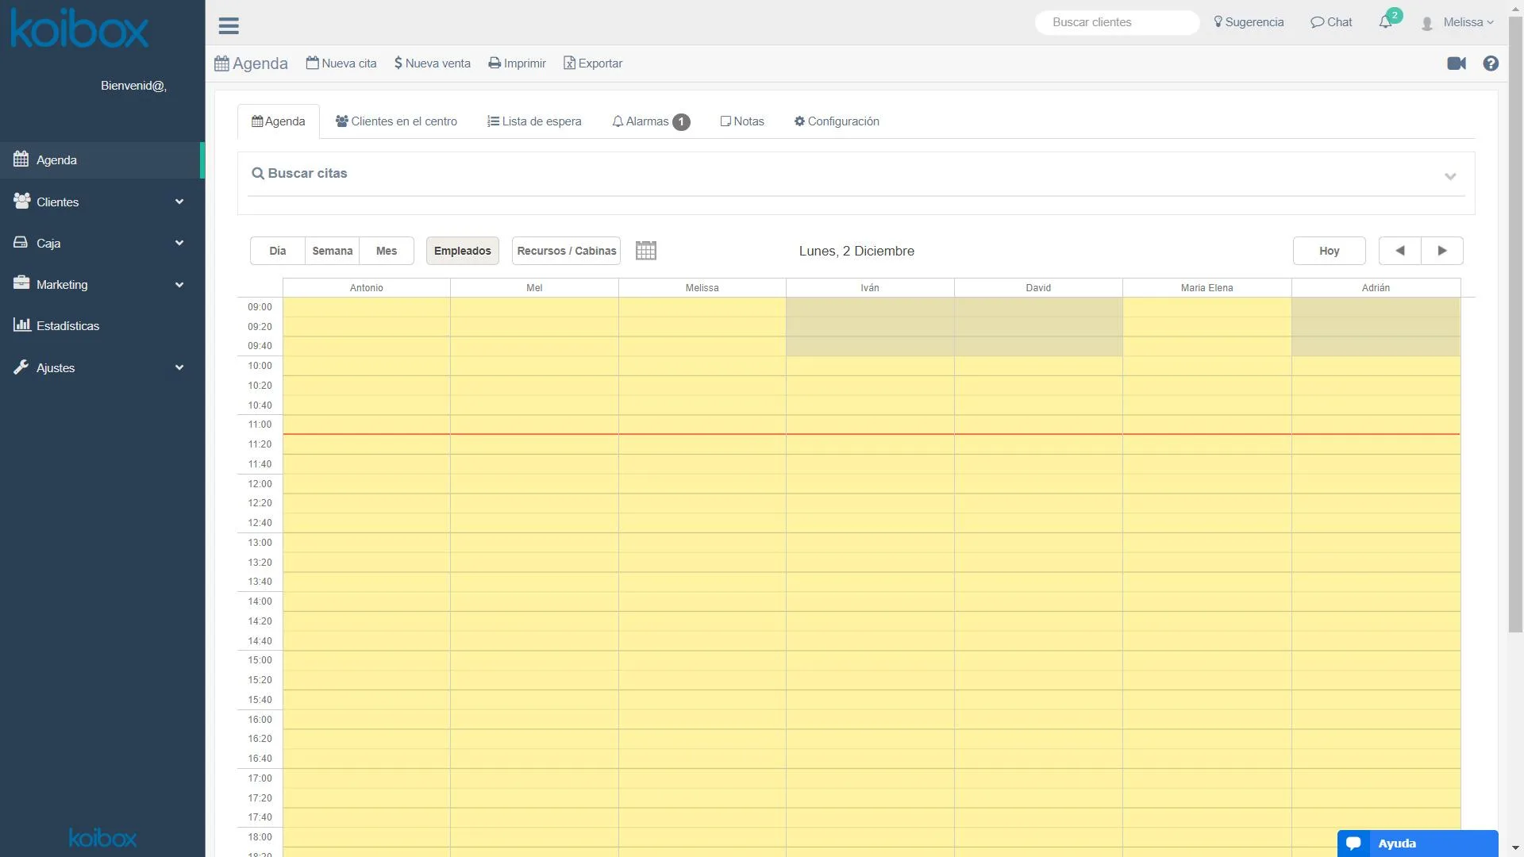Click Exportar to export the agenda
Viewport: 1524px width, 857px height.
tap(593, 63)
